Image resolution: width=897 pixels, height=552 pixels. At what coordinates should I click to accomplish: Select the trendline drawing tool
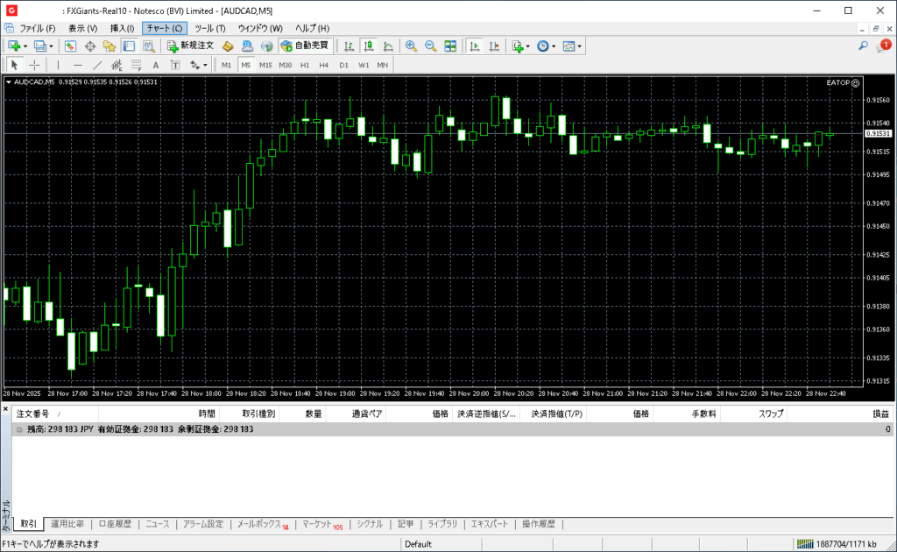coord(97,65)
